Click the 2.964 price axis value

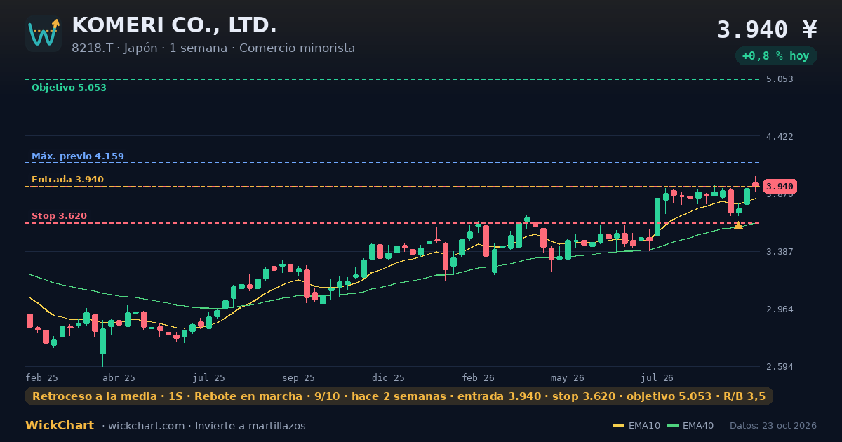pos(780,309)
